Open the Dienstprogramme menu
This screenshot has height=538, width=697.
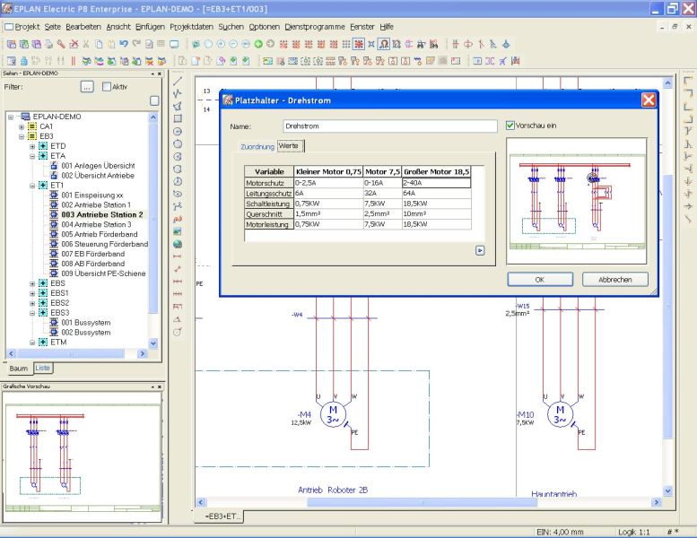(x=315, y=27)
